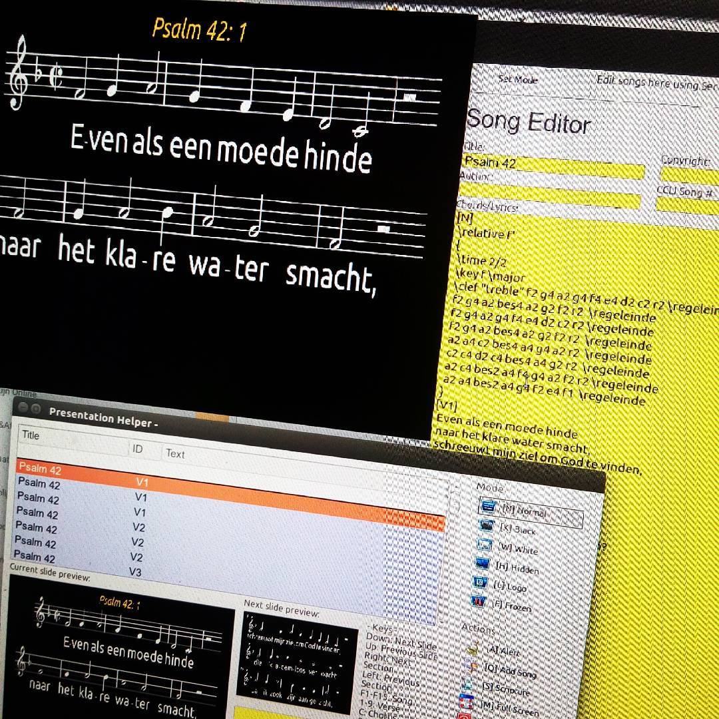Open the Set Mode menu item

click(519, 79)
